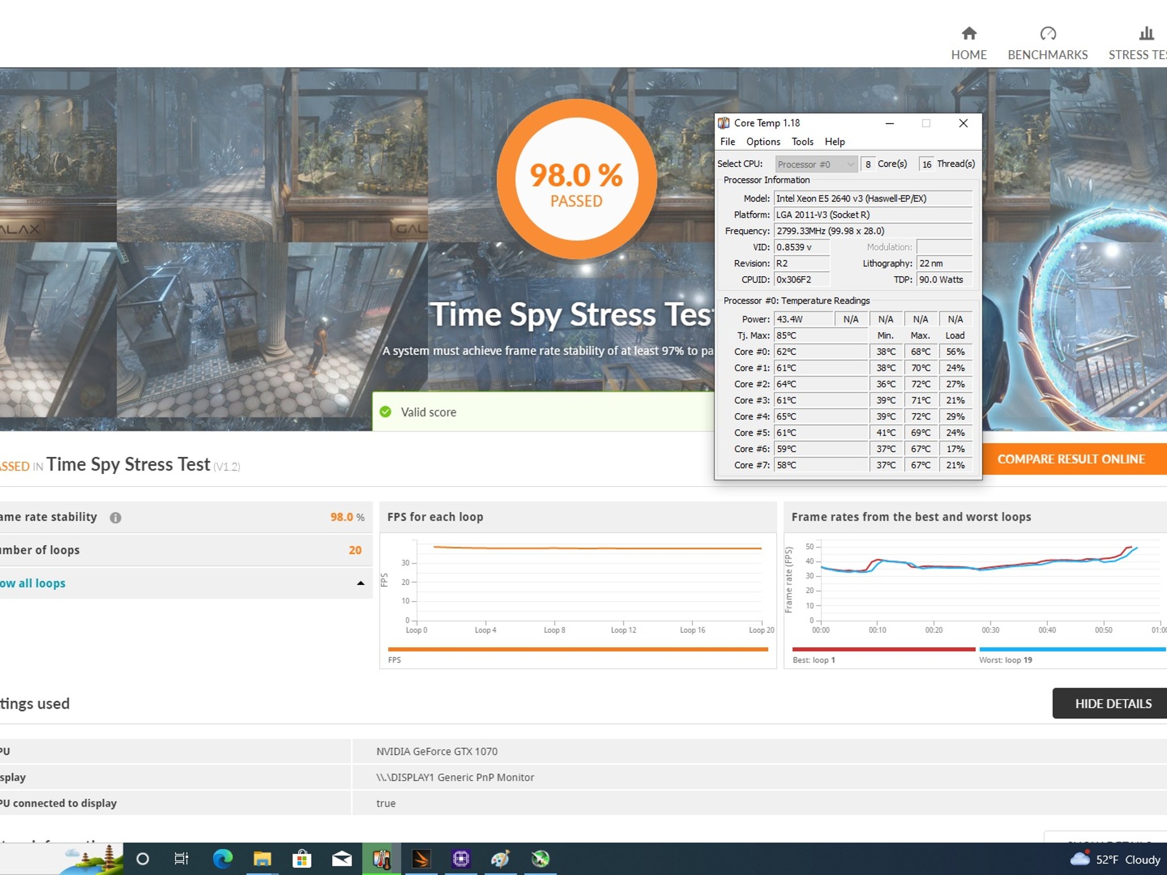Click the orange FPS legend bar
Viewport: 1167px width, 875px height.
click(578, 649)
